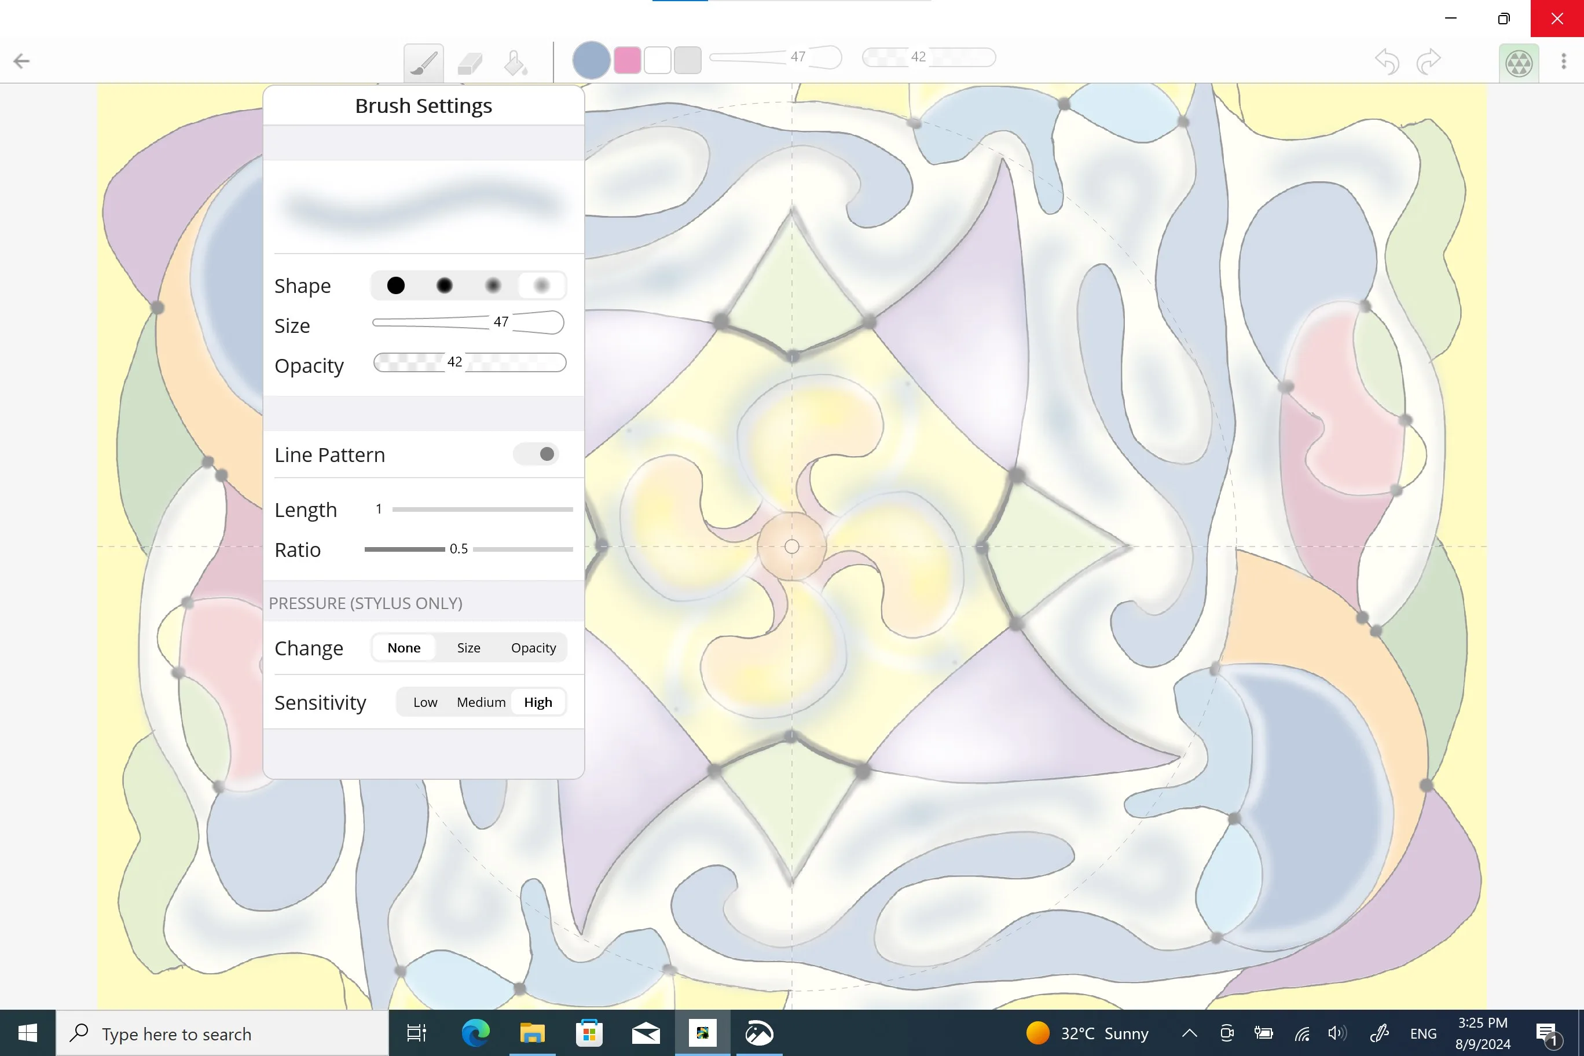Image resolution: width=1584 pixels, height=1056 pixels.
Task: Choose the second slightly soft brush shape
Action: tap(445, 285)
